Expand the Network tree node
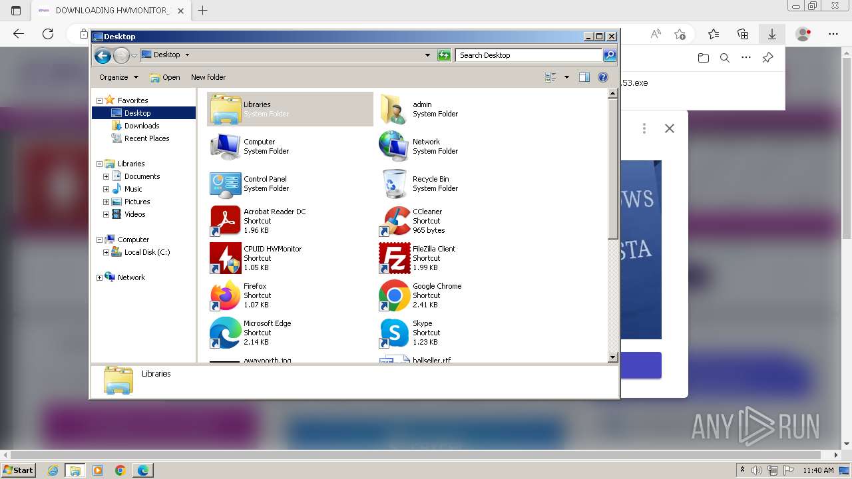The height and width of the screenshot is (479, 852). pos(100,277)
